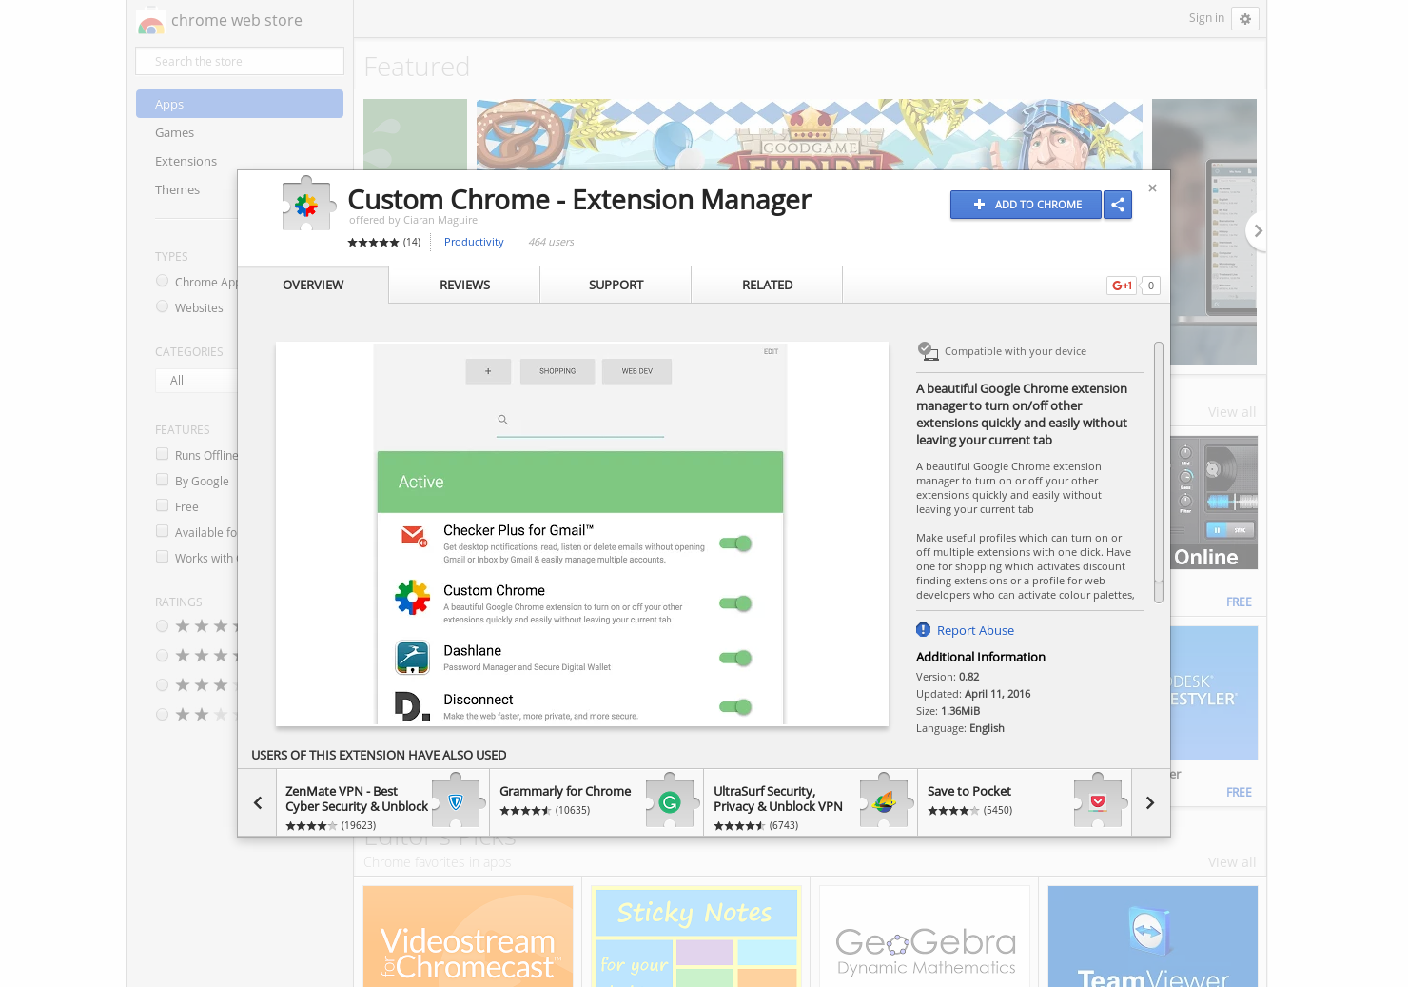Click the WEB DEV profile button in screenshot
This screenshot has width=1408, height=987.
click(637, 371)
